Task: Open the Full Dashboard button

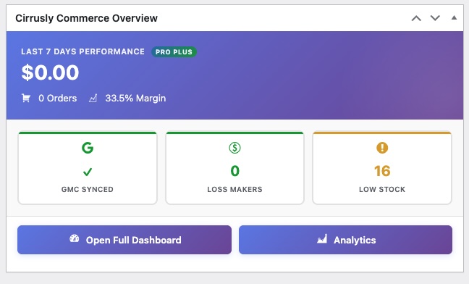Action: point(124,240)
